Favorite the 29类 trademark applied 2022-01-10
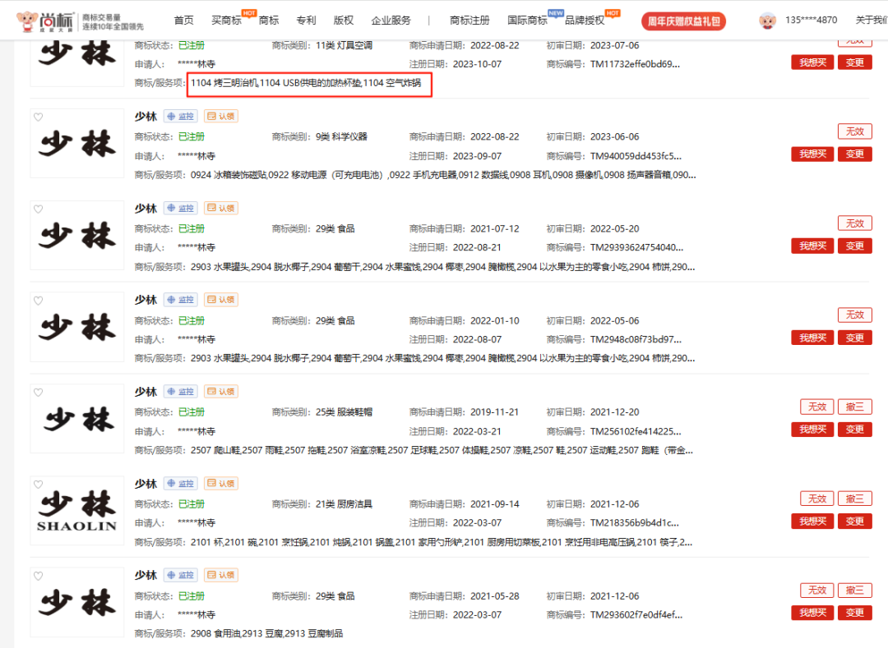 [x=38, y=301]
